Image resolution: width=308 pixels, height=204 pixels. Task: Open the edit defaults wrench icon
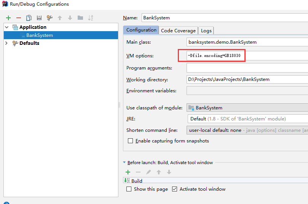tap(49, 18)
